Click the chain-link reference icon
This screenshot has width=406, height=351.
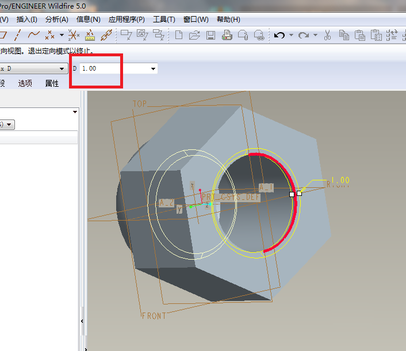(106, 35)
